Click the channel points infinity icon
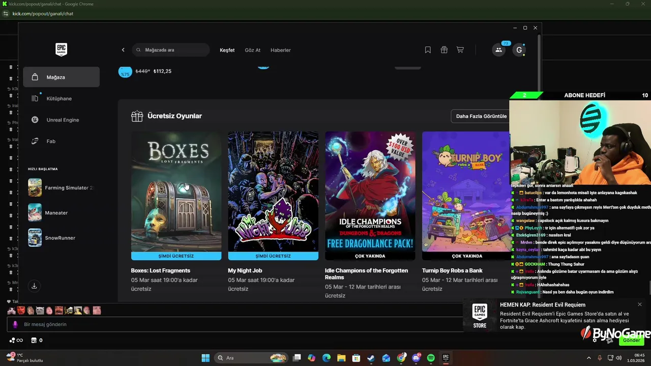 coord(16,340)
